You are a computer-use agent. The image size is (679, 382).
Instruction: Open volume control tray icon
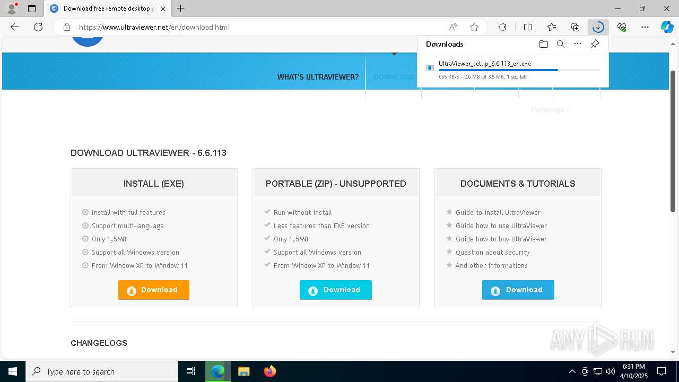pos(610,371)
